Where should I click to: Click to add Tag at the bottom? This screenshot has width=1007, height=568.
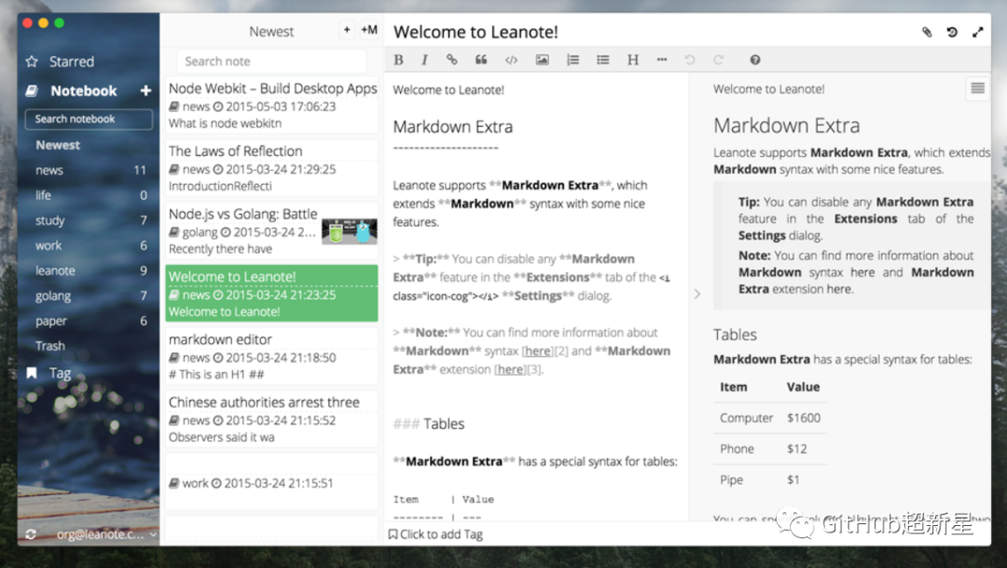435,533
